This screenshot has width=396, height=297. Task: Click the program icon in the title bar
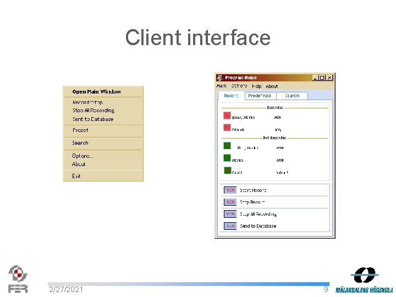(x=220, y=78)
